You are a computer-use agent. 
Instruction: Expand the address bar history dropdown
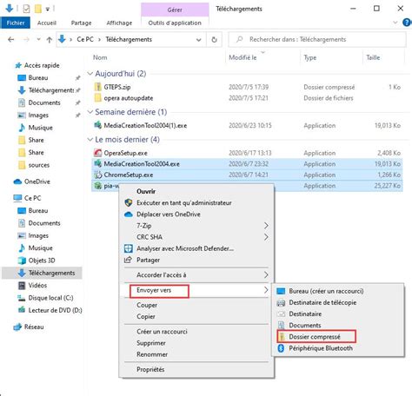pyautogui.click(x=198, y=40)
